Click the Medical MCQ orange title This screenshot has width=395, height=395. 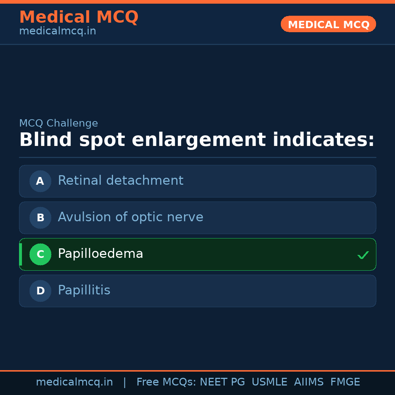point(79,17)
